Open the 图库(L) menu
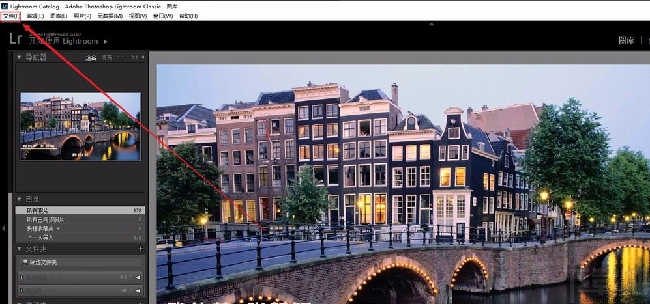 tap(59, 16)
